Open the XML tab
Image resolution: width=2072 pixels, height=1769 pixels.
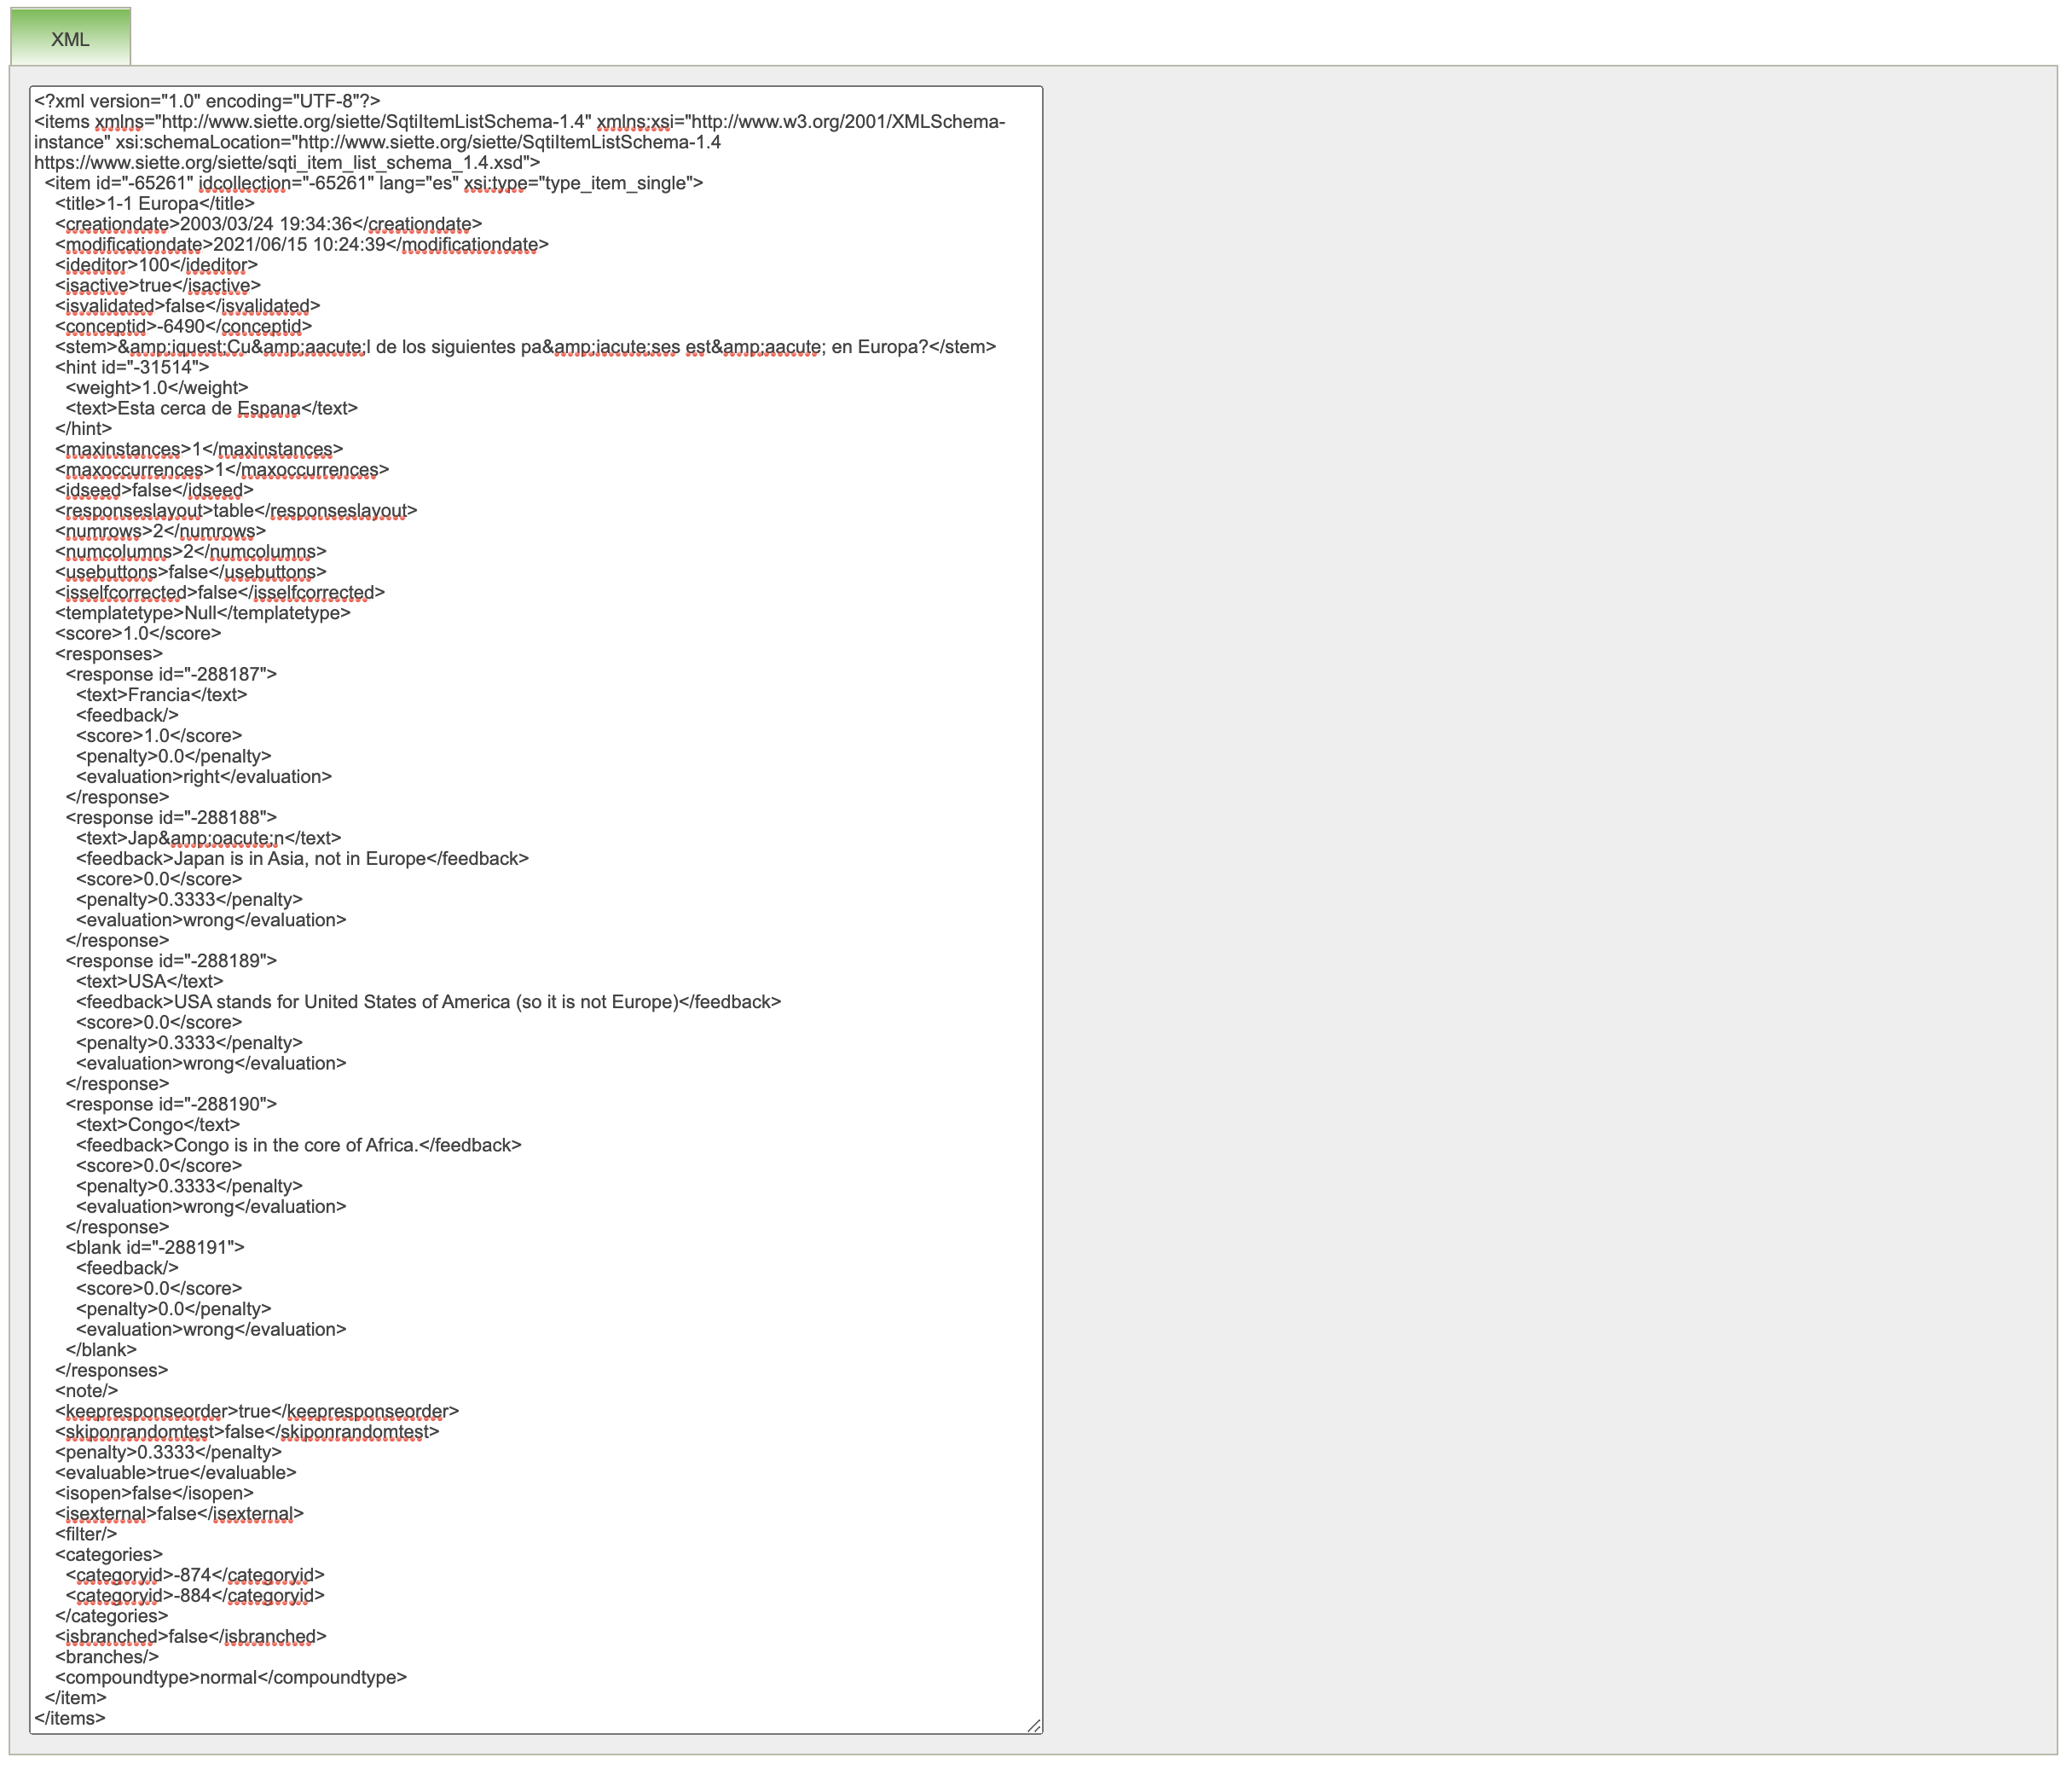pos(70,38)
